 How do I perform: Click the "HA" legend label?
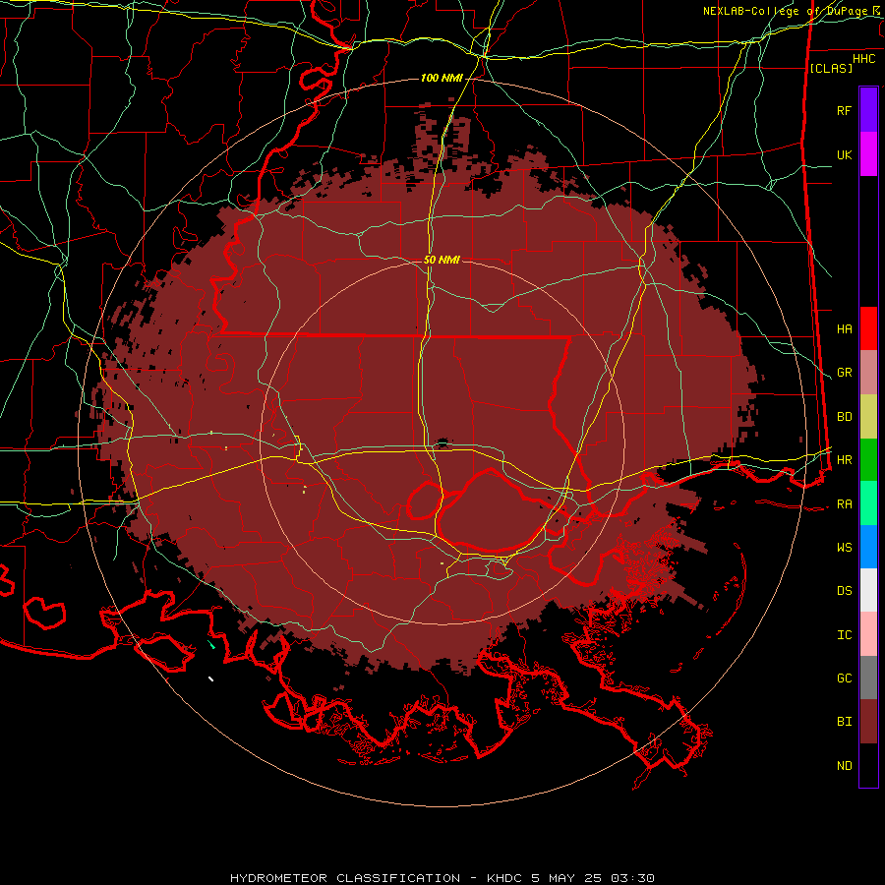[844, 329]
